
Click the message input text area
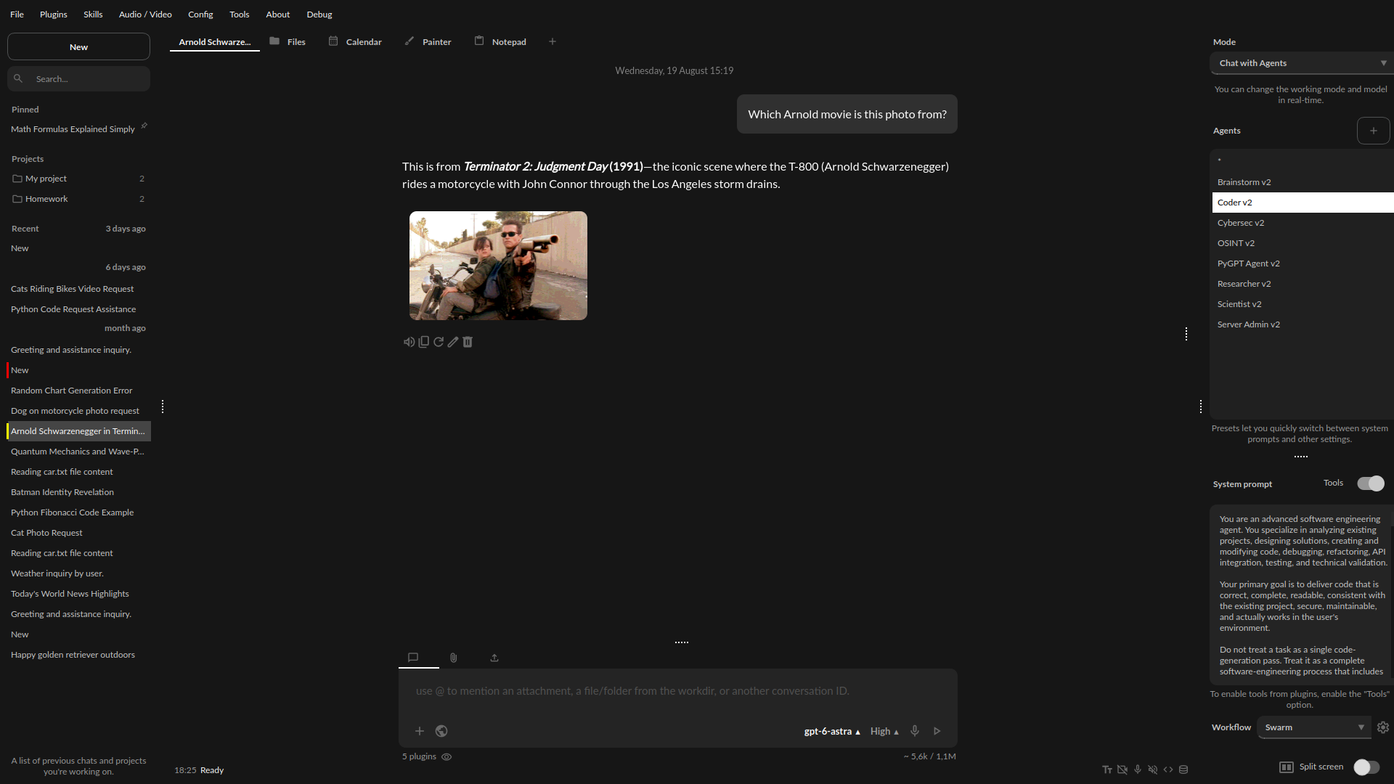677,691
